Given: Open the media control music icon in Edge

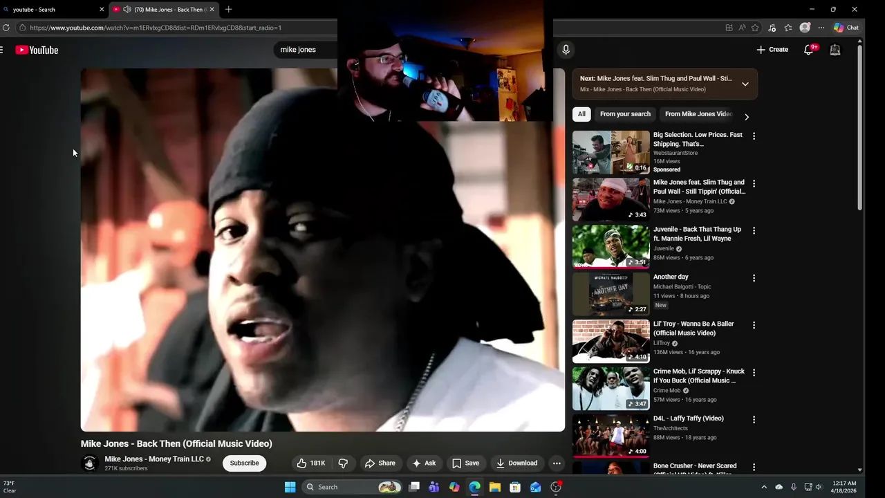Looking at the screenshot, I should coord(772,28).
